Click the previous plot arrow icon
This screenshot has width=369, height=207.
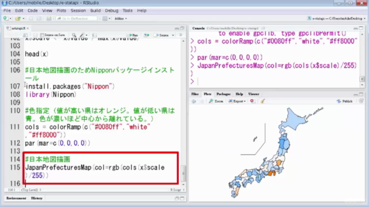coord(194,101)
